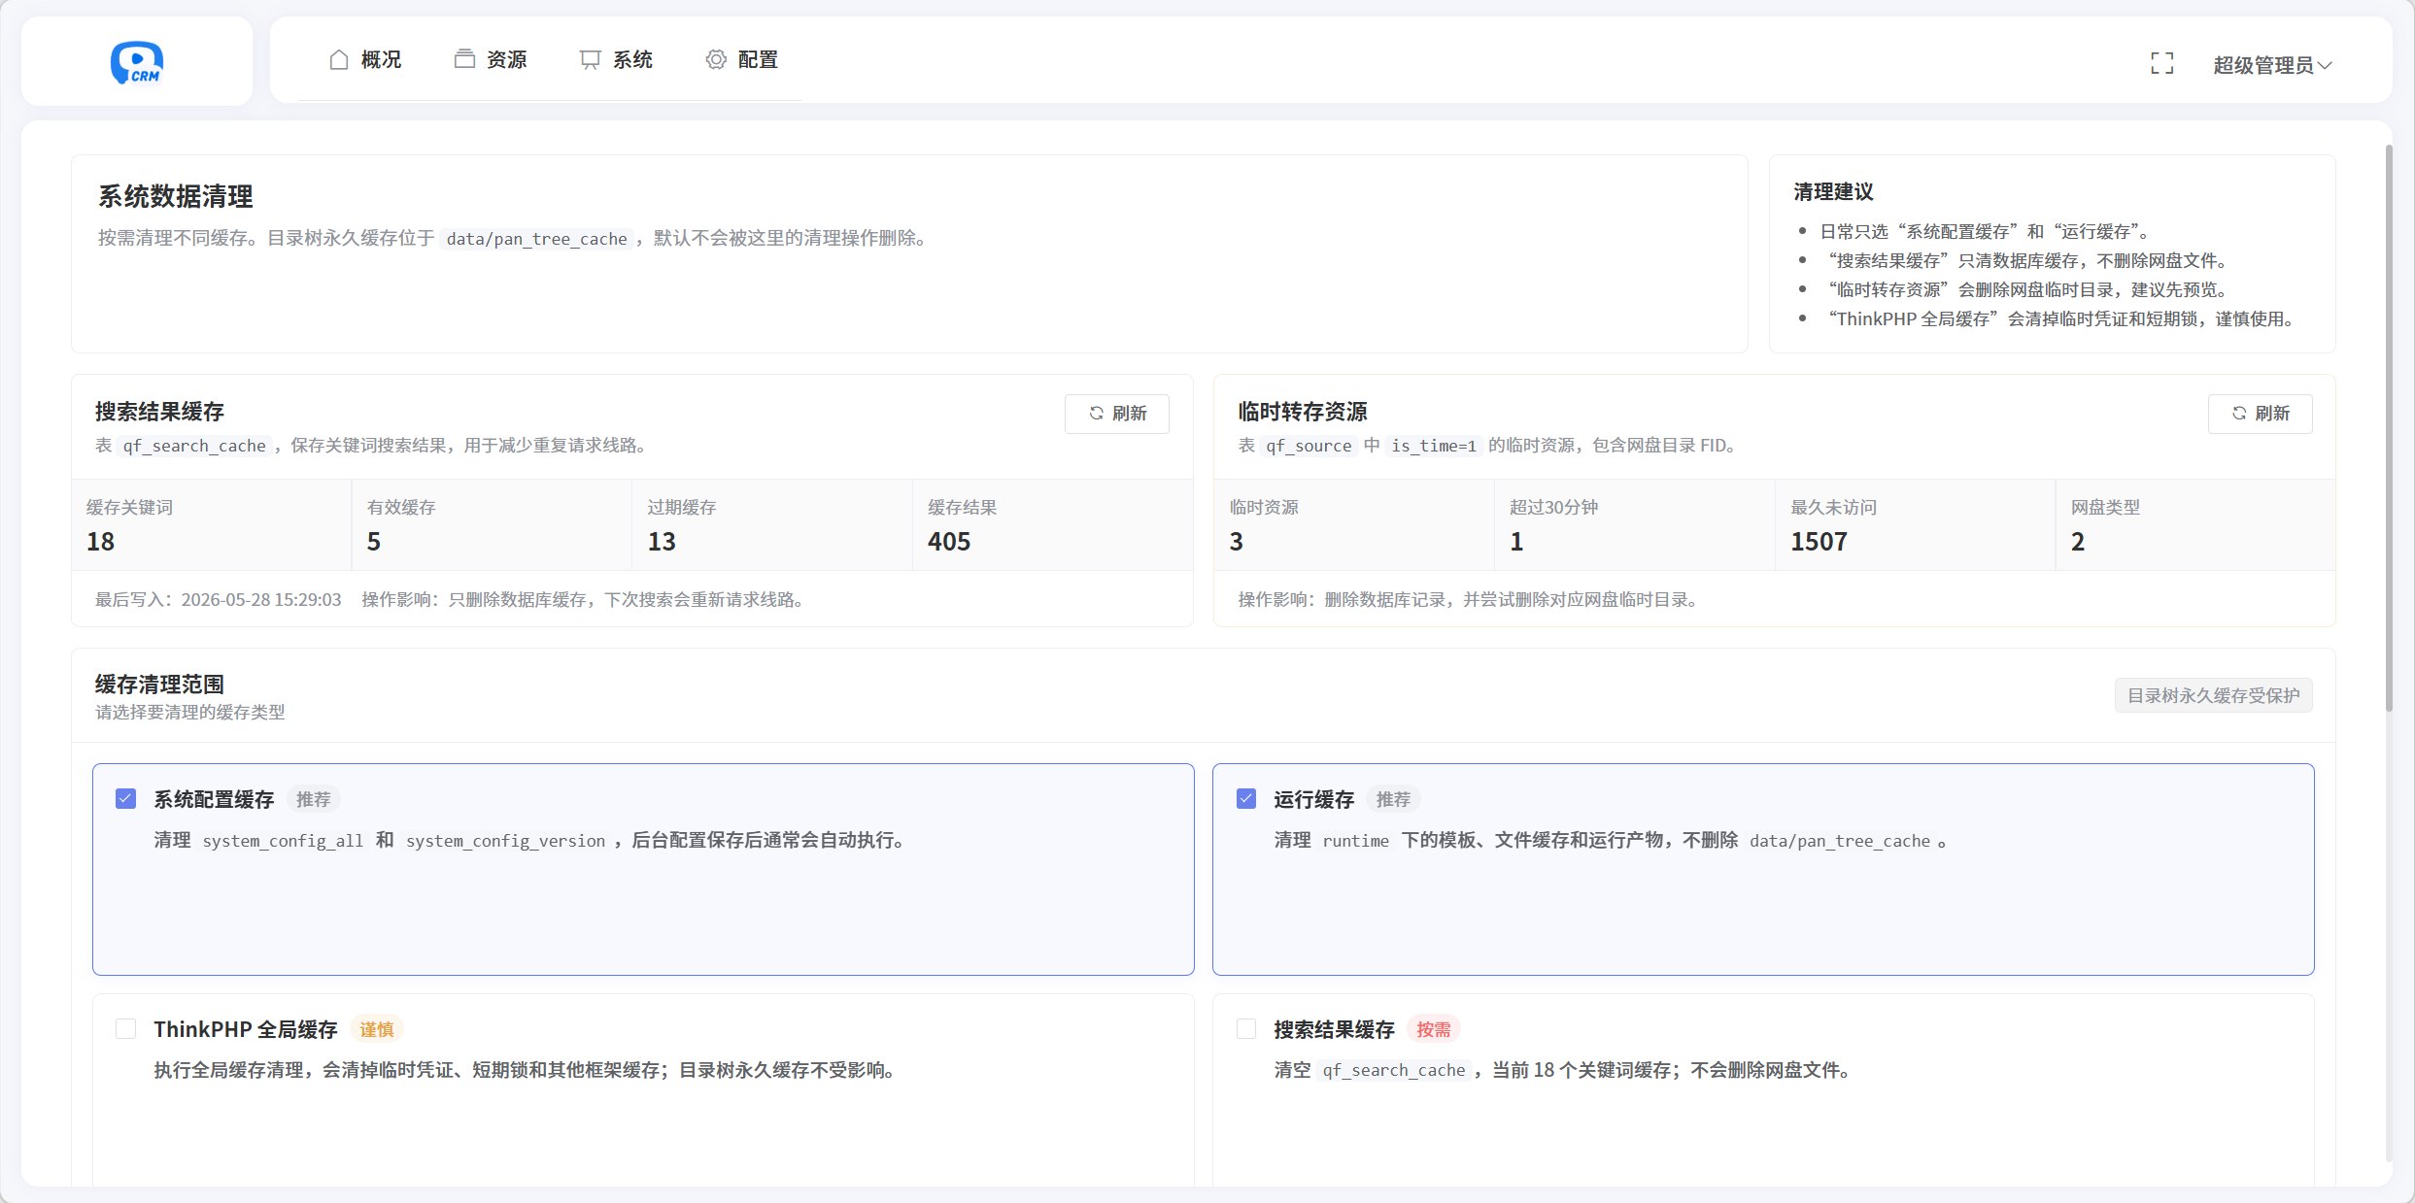Open the 概况 menu
The width and height of the screenshot is (2415, 1203).
click(365, 60)
